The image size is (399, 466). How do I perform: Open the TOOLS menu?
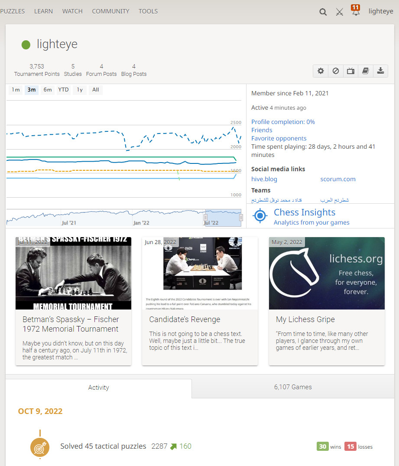pyautogui.click(x=148, y=11)
